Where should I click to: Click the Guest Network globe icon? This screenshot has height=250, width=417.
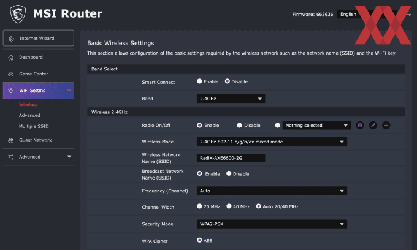pos(10,140)
